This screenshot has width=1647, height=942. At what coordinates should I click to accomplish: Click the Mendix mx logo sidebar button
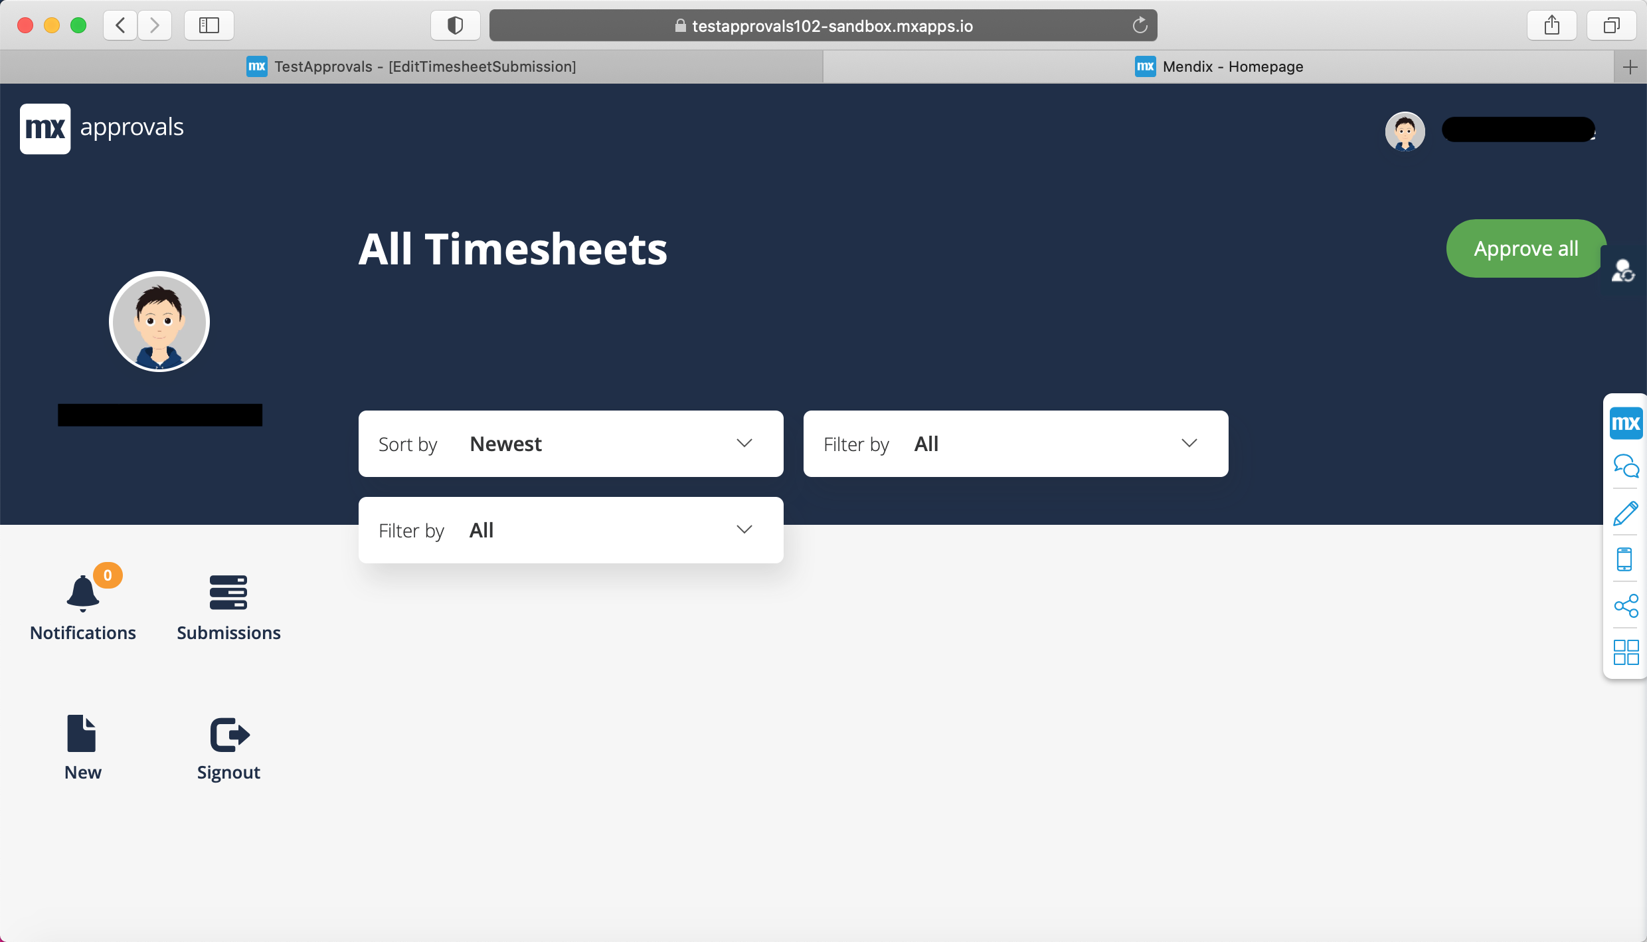coord(1626,423)
